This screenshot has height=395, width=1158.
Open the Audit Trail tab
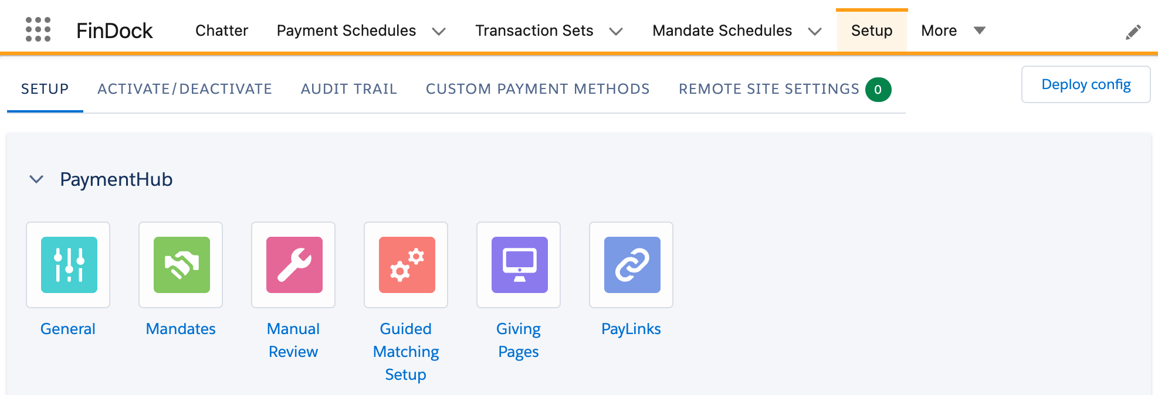348,88
